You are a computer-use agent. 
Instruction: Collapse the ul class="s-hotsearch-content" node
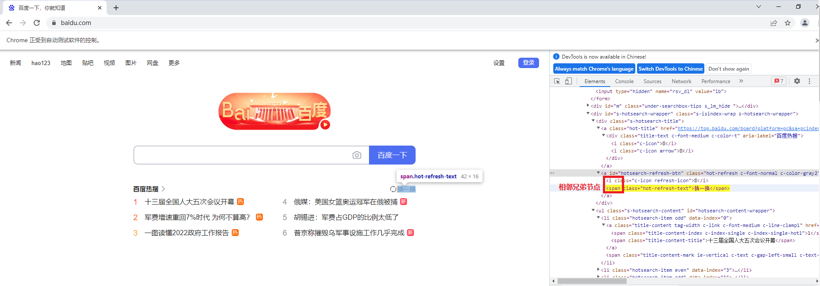593,211
